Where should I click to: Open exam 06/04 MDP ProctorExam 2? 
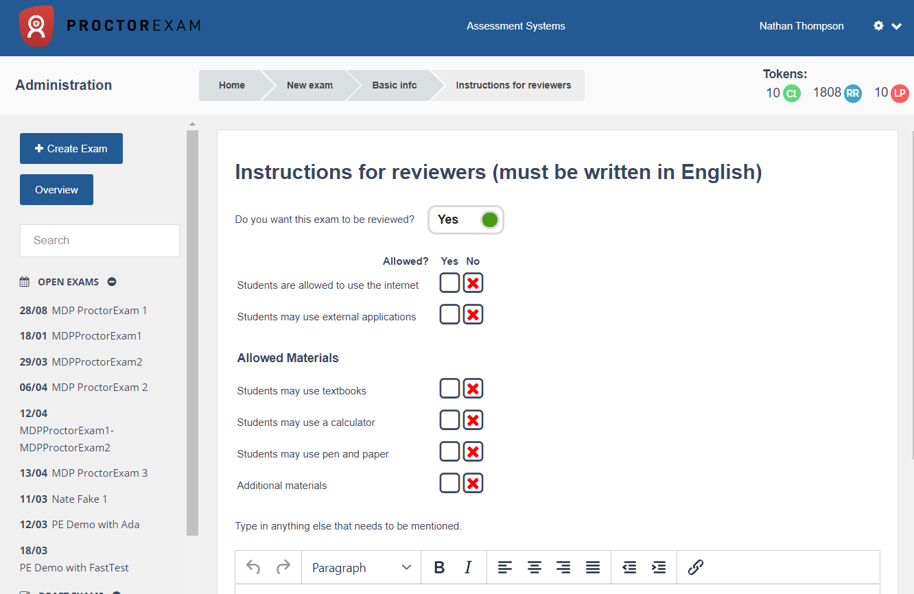click(x=84, y=387)
